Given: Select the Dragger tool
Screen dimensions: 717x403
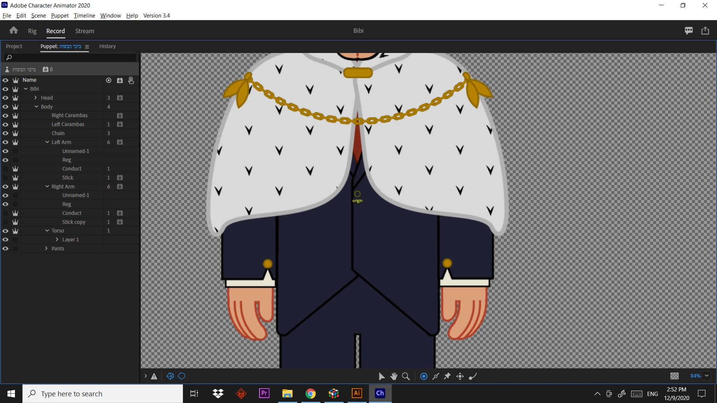Looking at the screenshot, I should point(460,376).
